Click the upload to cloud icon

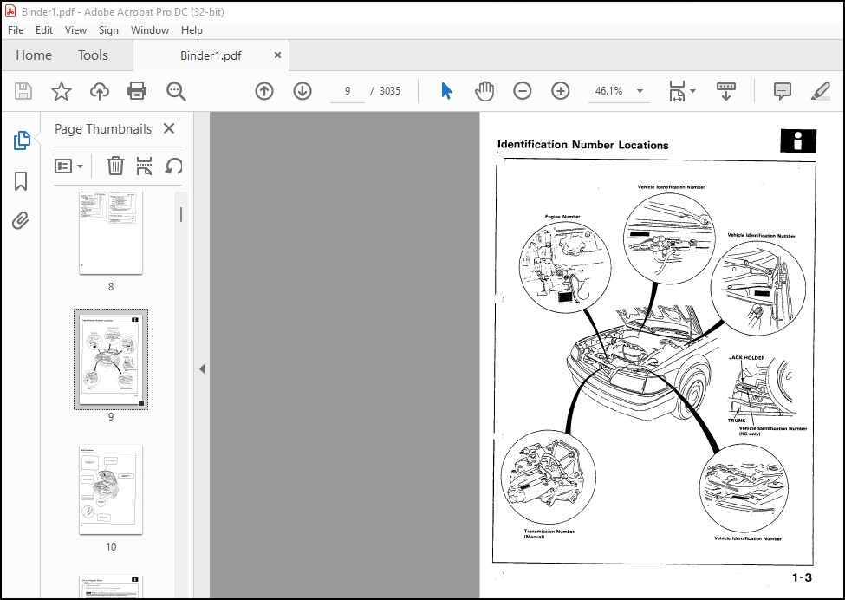(x=99, y=91)
